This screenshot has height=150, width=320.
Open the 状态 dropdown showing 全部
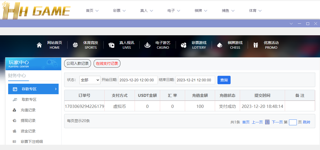(90, 80)
